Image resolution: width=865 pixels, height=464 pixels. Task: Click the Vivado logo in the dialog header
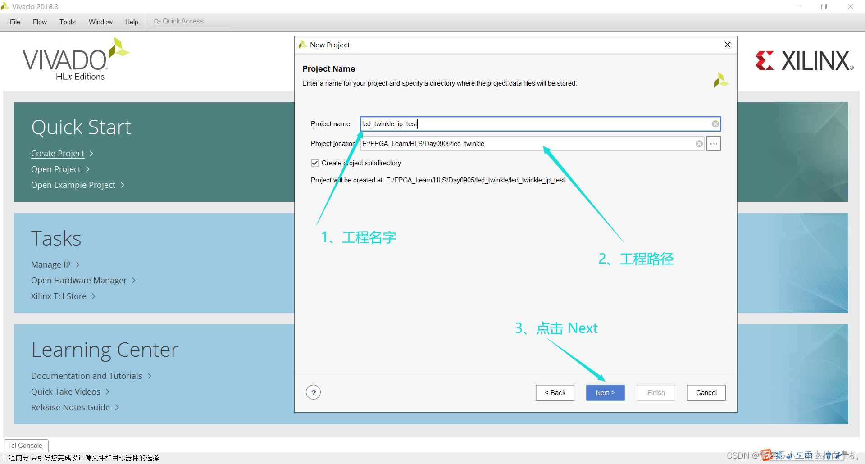[721, 80]
